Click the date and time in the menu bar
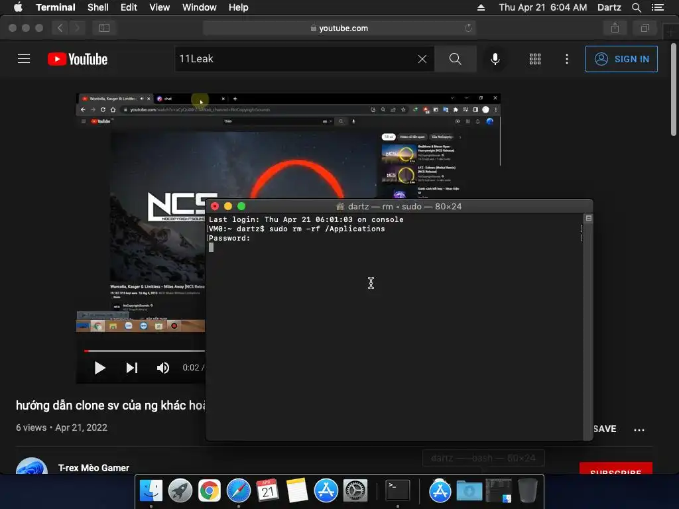The image size is (679, 509). pos(542,7)
